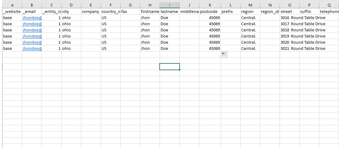Select 'Doe' cell in the 3017 row
The image size is (339, 148).
(169, 24)
